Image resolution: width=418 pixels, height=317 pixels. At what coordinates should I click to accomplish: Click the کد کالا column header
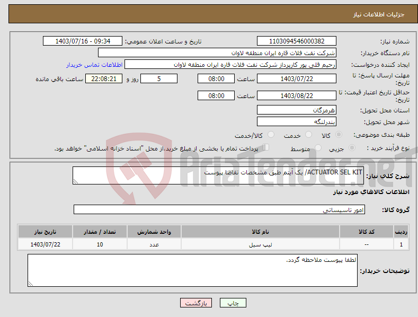pyautogui.click(x=367, y=232)
